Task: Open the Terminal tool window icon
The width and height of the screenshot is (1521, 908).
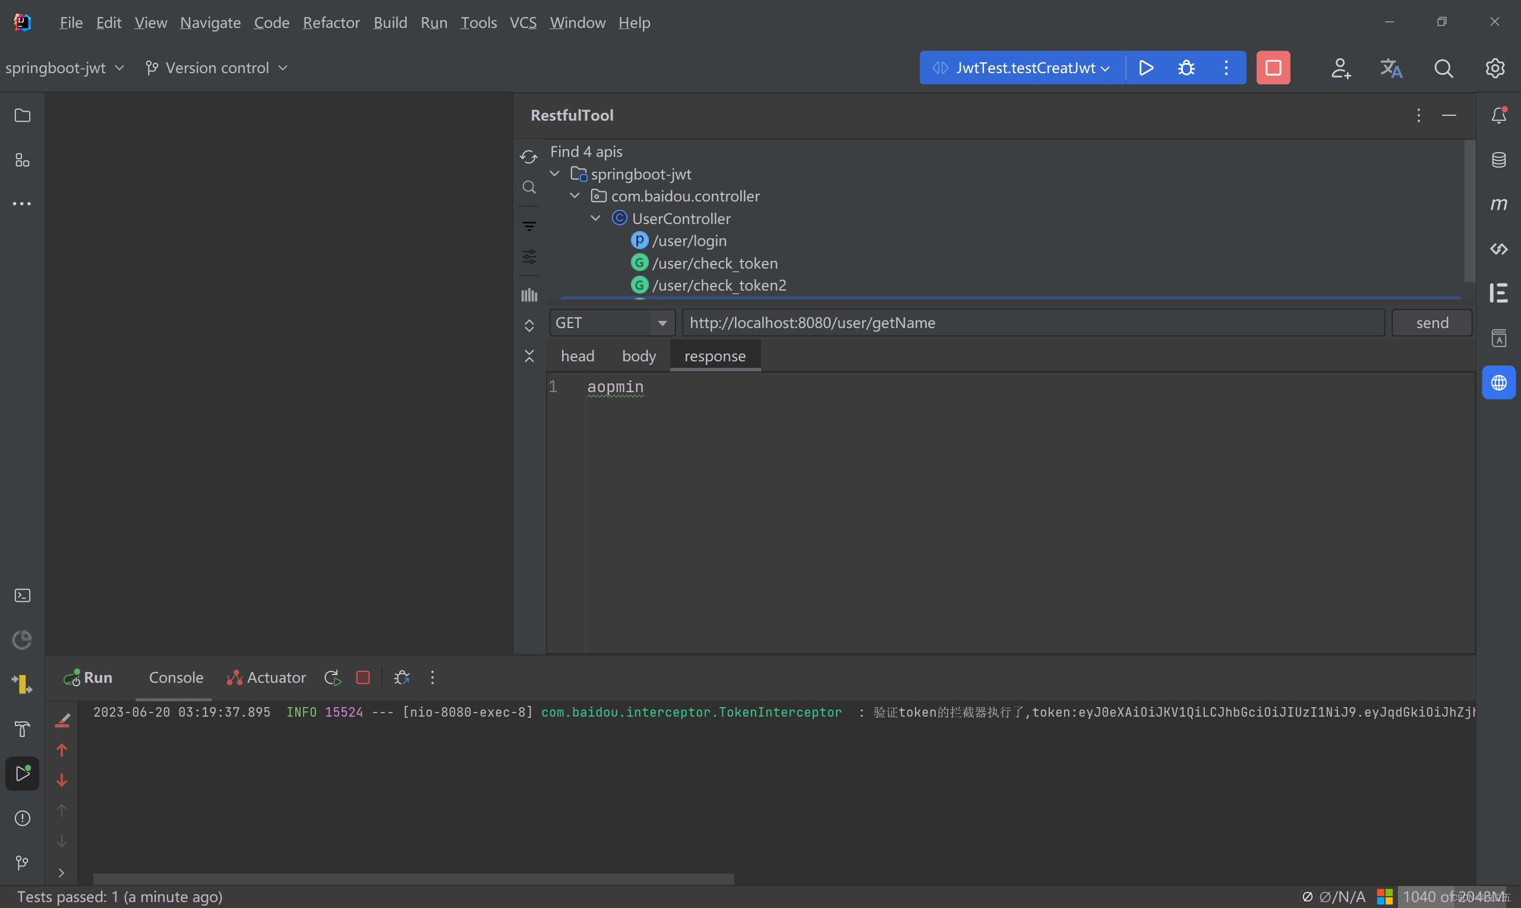Action: (23, 595)
